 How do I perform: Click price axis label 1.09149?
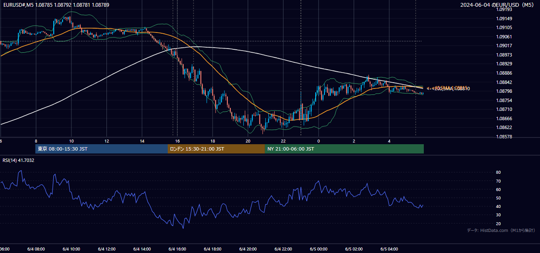click(504, 19)
